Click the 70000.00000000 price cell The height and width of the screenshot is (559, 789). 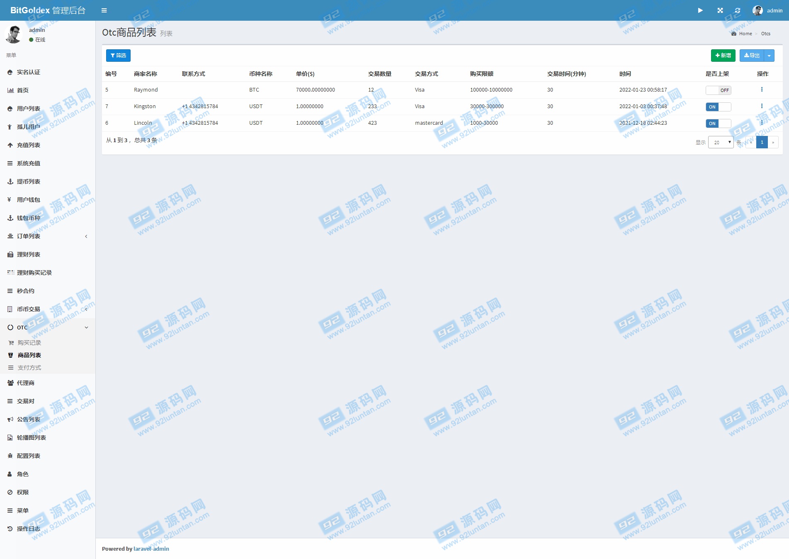coord(316,90)
